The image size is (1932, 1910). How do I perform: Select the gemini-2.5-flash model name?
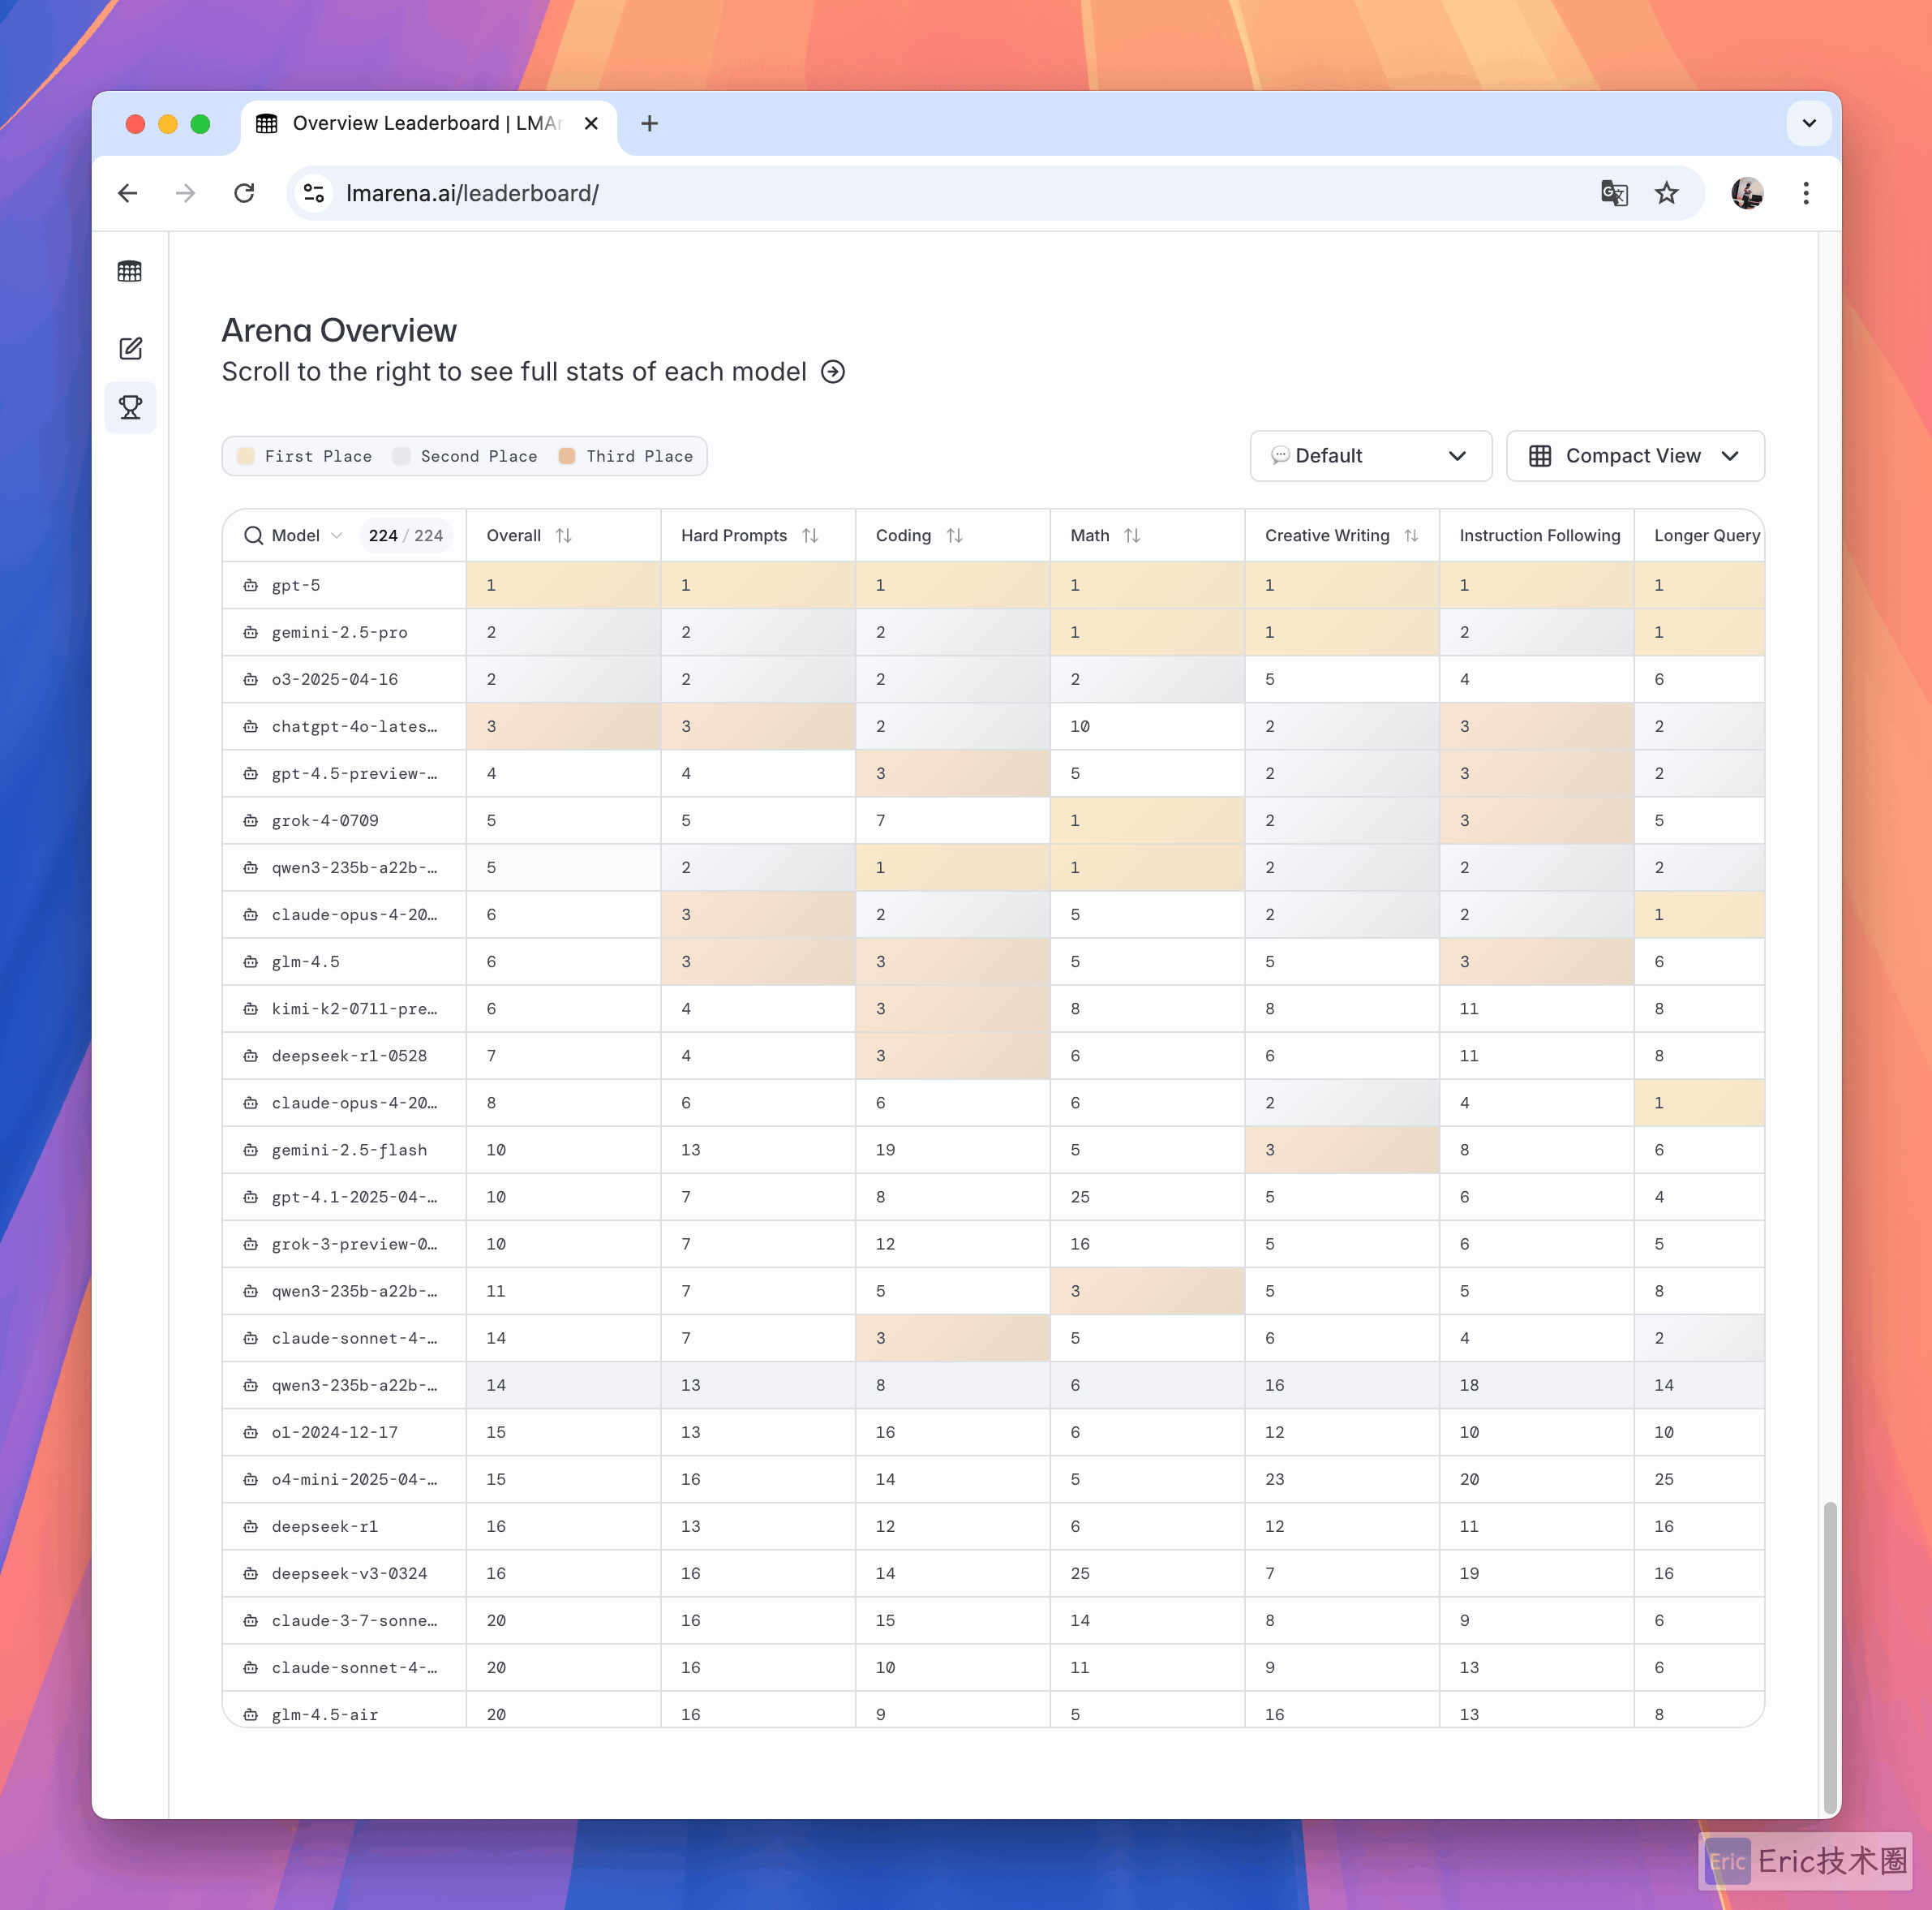click(349, 1150)
